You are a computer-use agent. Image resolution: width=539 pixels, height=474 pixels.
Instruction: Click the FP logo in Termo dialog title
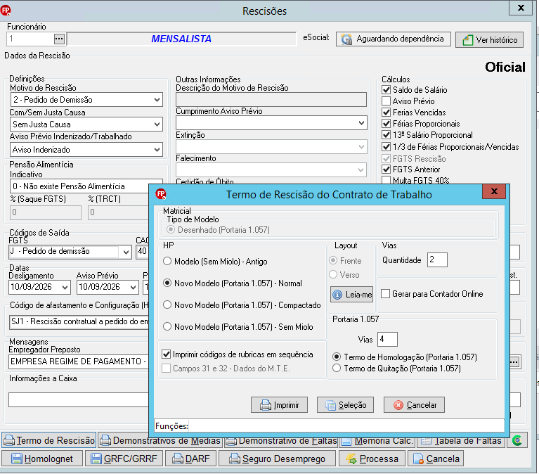point(160,194)
